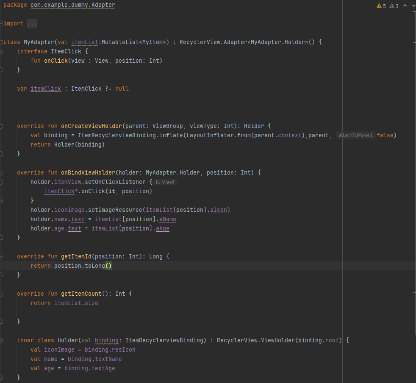Image resolution: width=416 pixels, height=383 pixels.
Task: Click itemList.size in the getItemCount return
Action: pos(76,303)
